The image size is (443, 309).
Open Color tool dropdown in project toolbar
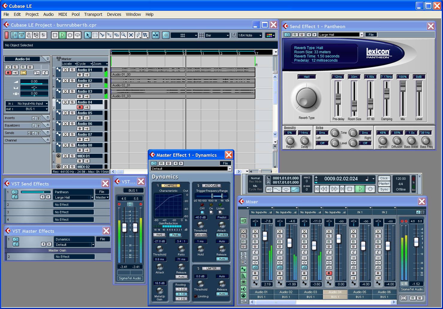(x=270, y=35)
